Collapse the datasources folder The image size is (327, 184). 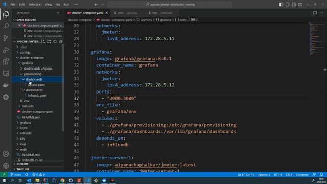coord(24,90)
